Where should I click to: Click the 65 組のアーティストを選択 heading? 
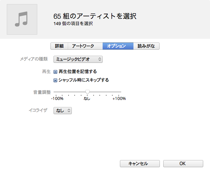coord(95,16)
